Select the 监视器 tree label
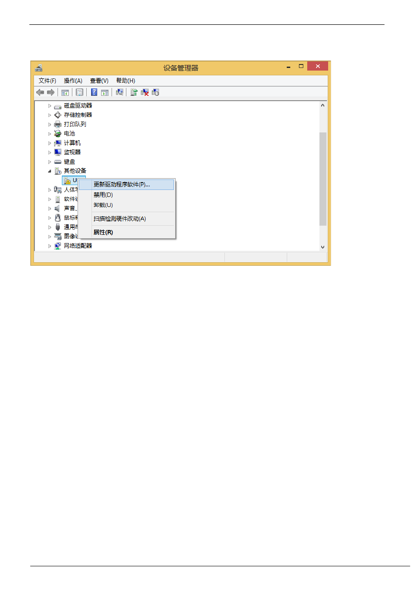 coord(72,152)
